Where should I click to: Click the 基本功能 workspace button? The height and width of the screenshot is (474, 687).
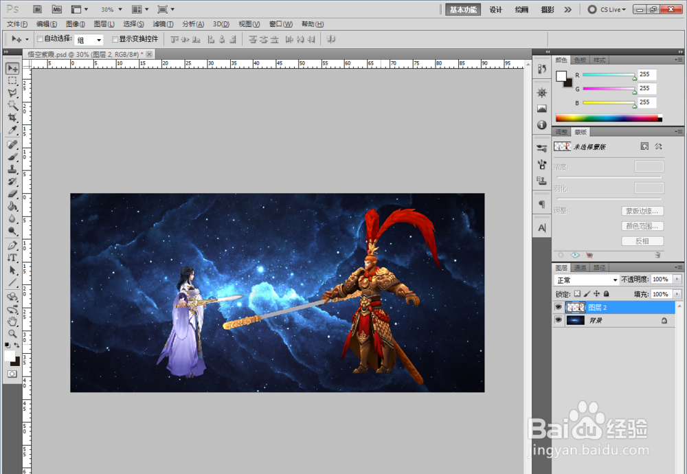click(463, 10)
